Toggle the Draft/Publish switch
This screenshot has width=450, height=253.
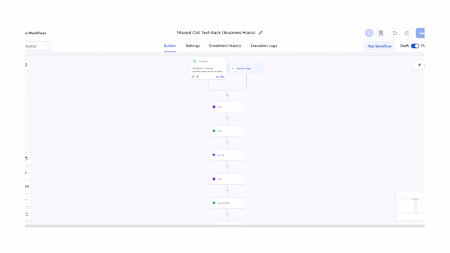click(415, 46)
